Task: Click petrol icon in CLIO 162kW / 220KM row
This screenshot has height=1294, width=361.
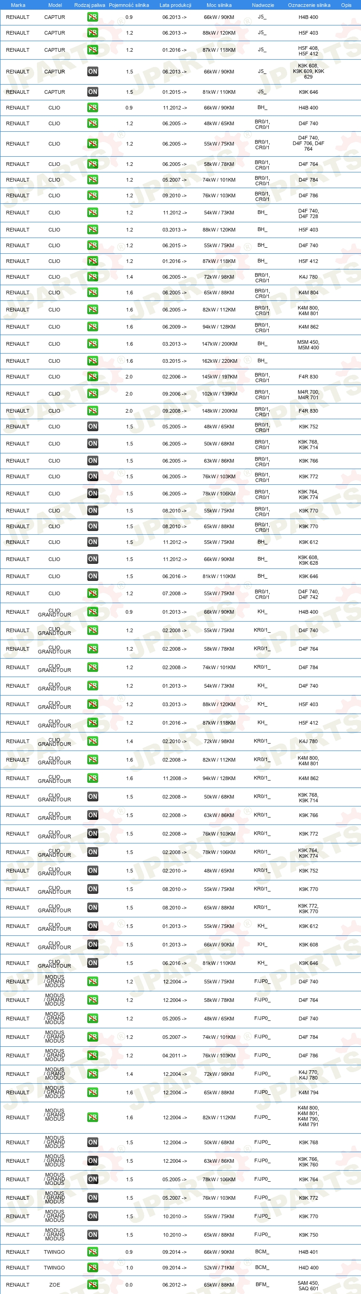Action: [x=92, y=360]
